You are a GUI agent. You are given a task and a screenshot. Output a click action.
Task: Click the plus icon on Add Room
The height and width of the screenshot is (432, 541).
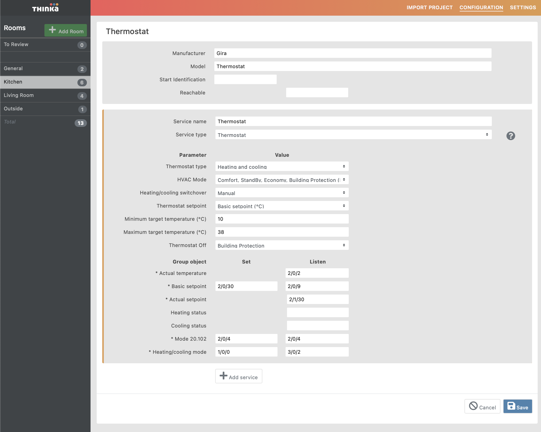(52, 30)
